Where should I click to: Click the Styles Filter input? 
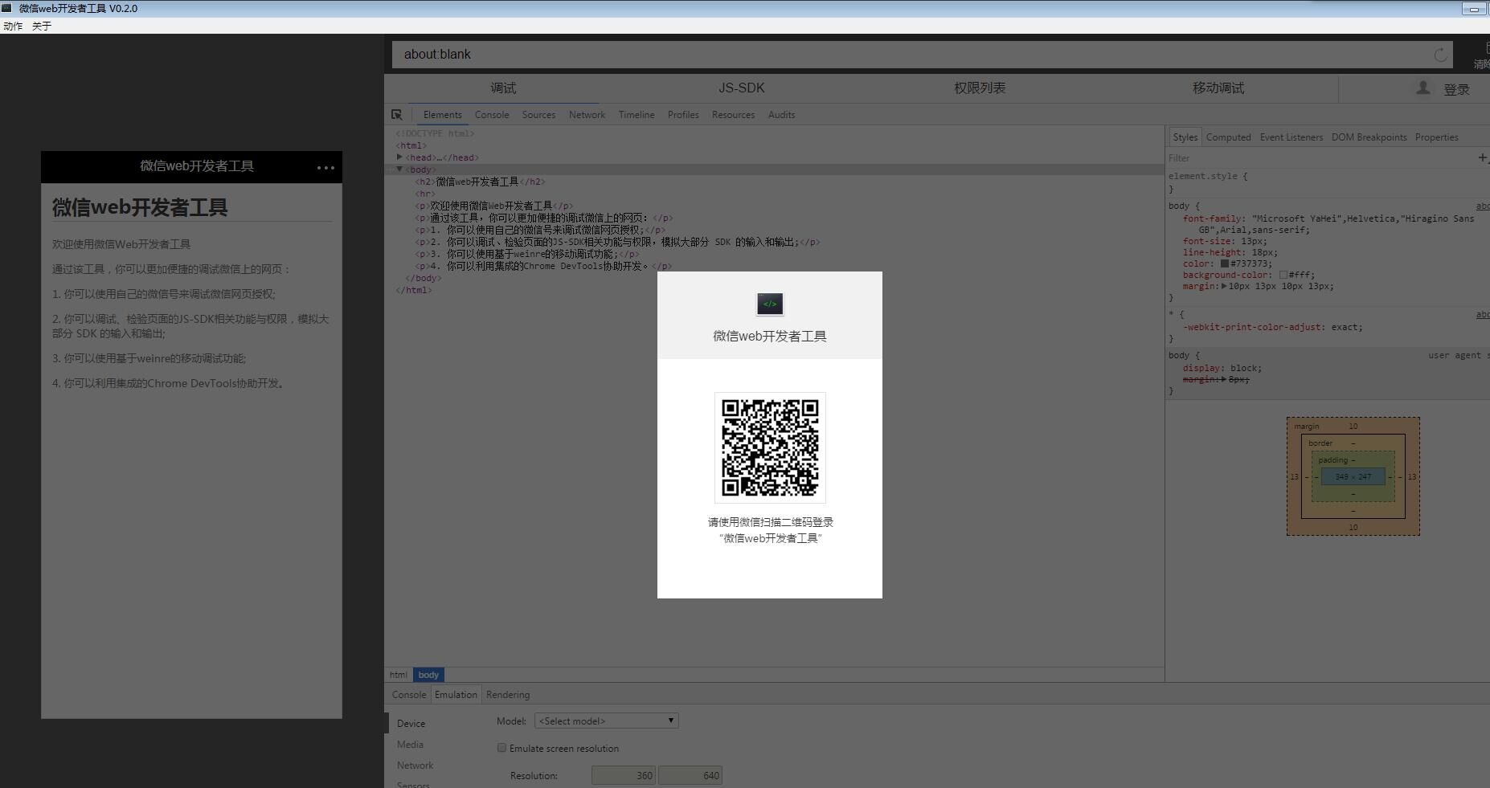pyautogui.click(x=1318, y=158)
